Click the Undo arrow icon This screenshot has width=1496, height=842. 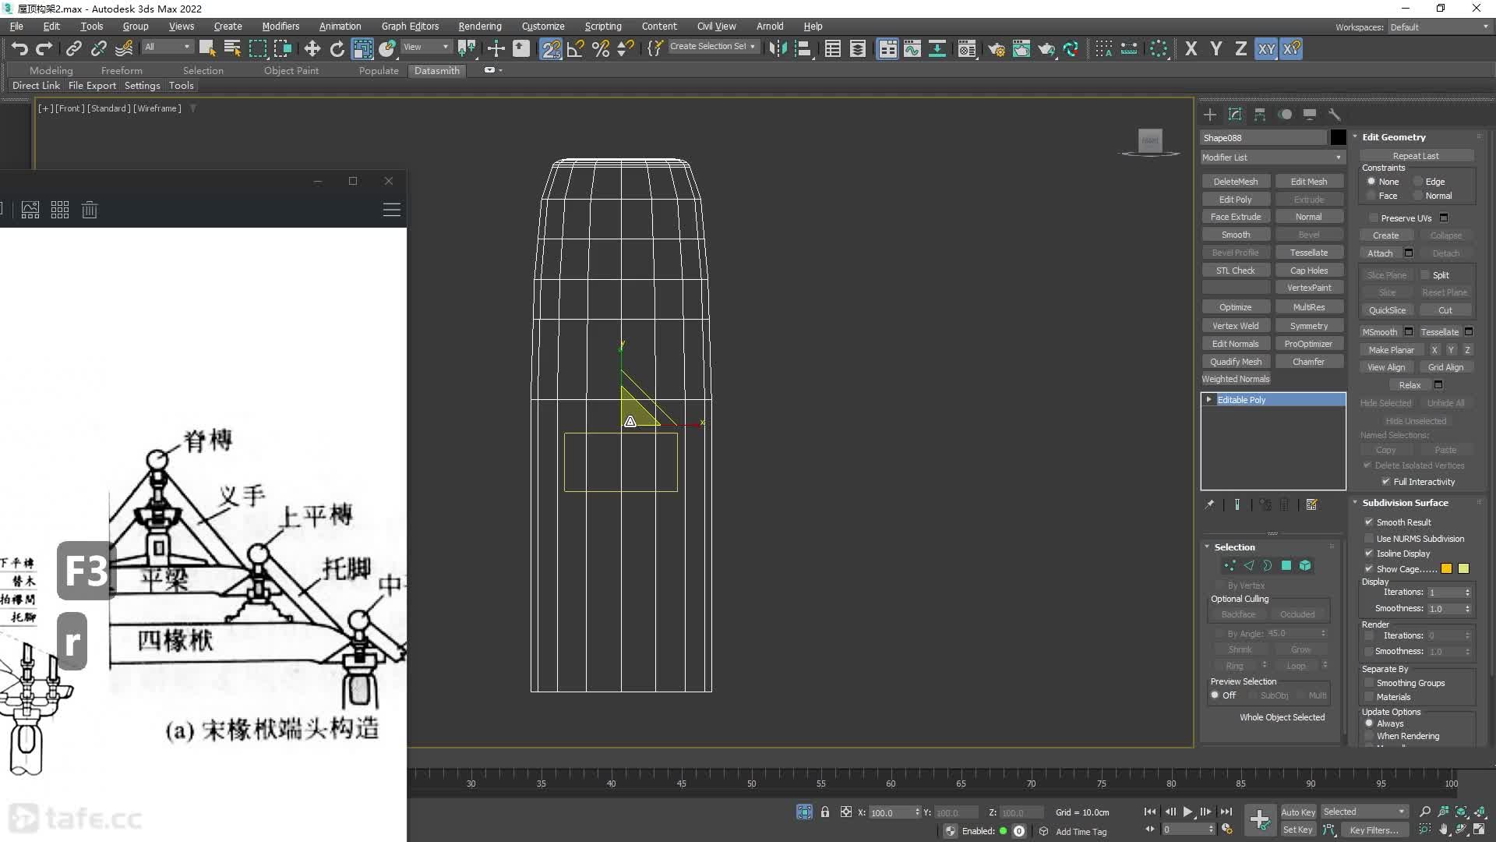19,49
